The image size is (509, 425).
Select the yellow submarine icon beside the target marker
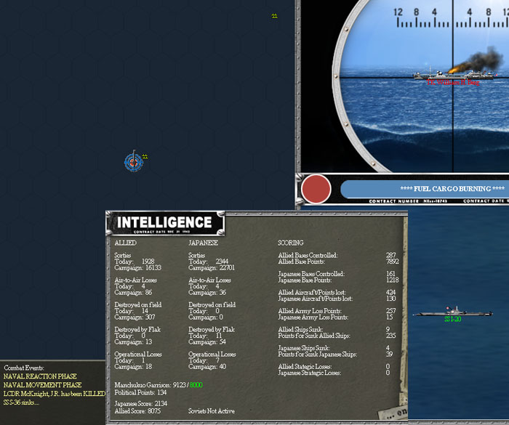tap(145, 157)
